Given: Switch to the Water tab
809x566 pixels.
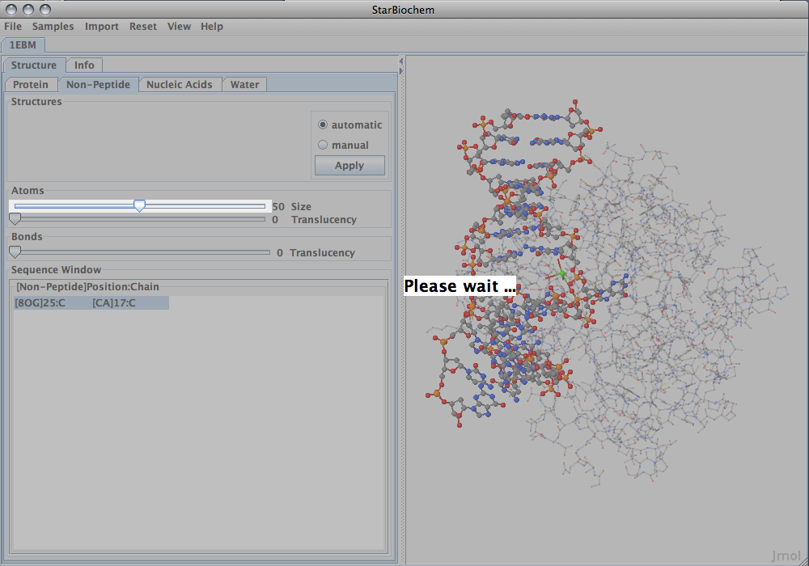Looking at the screenshot, I should coord(244,85).
